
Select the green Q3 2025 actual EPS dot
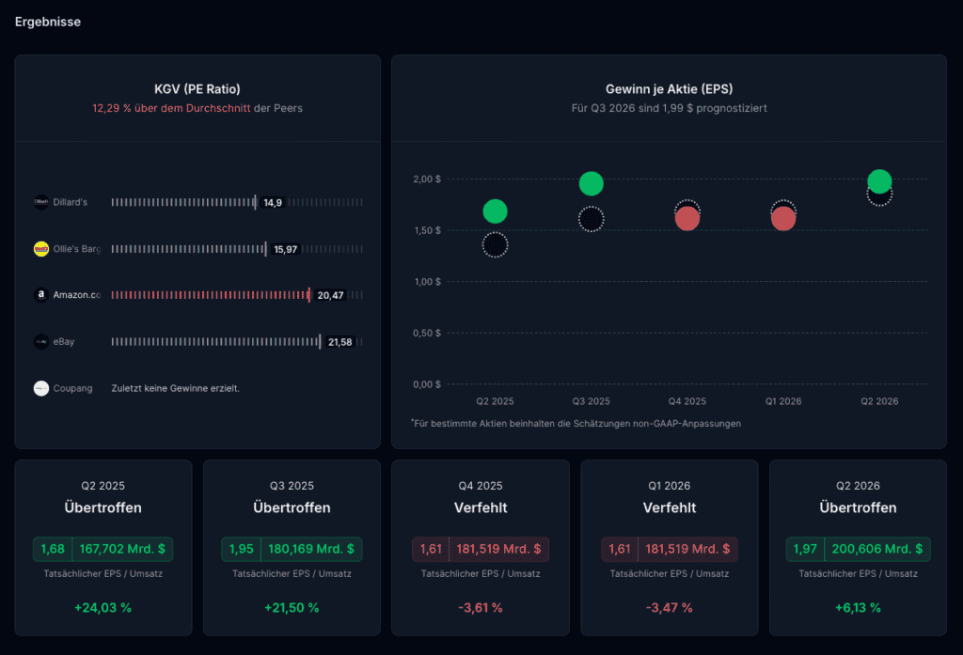pyautogui.click(x=592, y=183)
